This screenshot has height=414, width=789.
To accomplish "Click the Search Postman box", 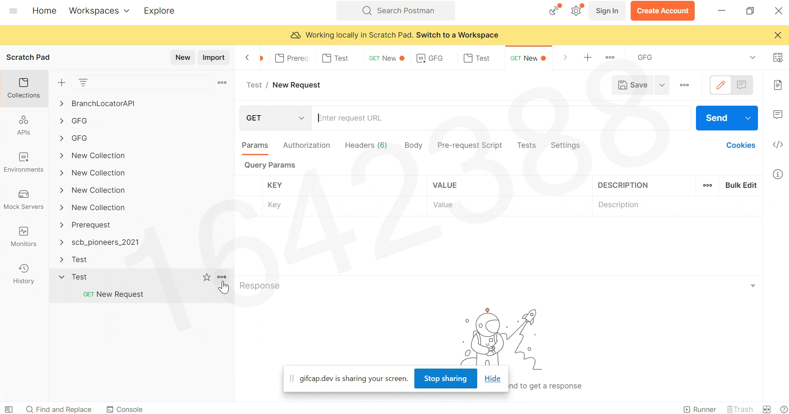I will point(396,11).
